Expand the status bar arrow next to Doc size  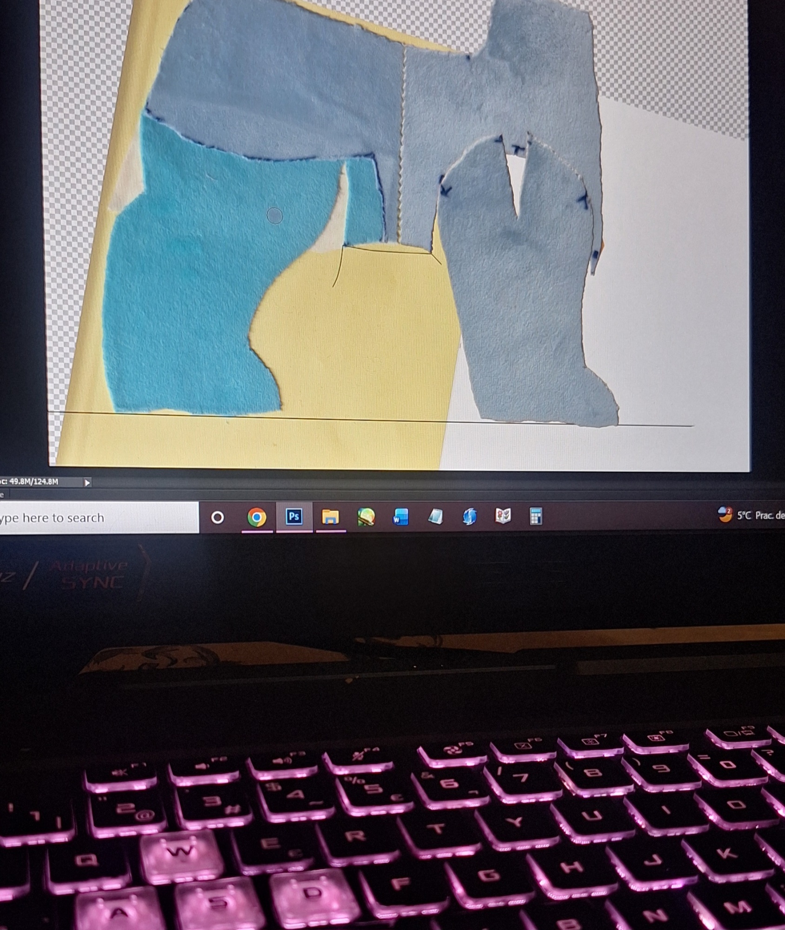[x=87, y=482]
